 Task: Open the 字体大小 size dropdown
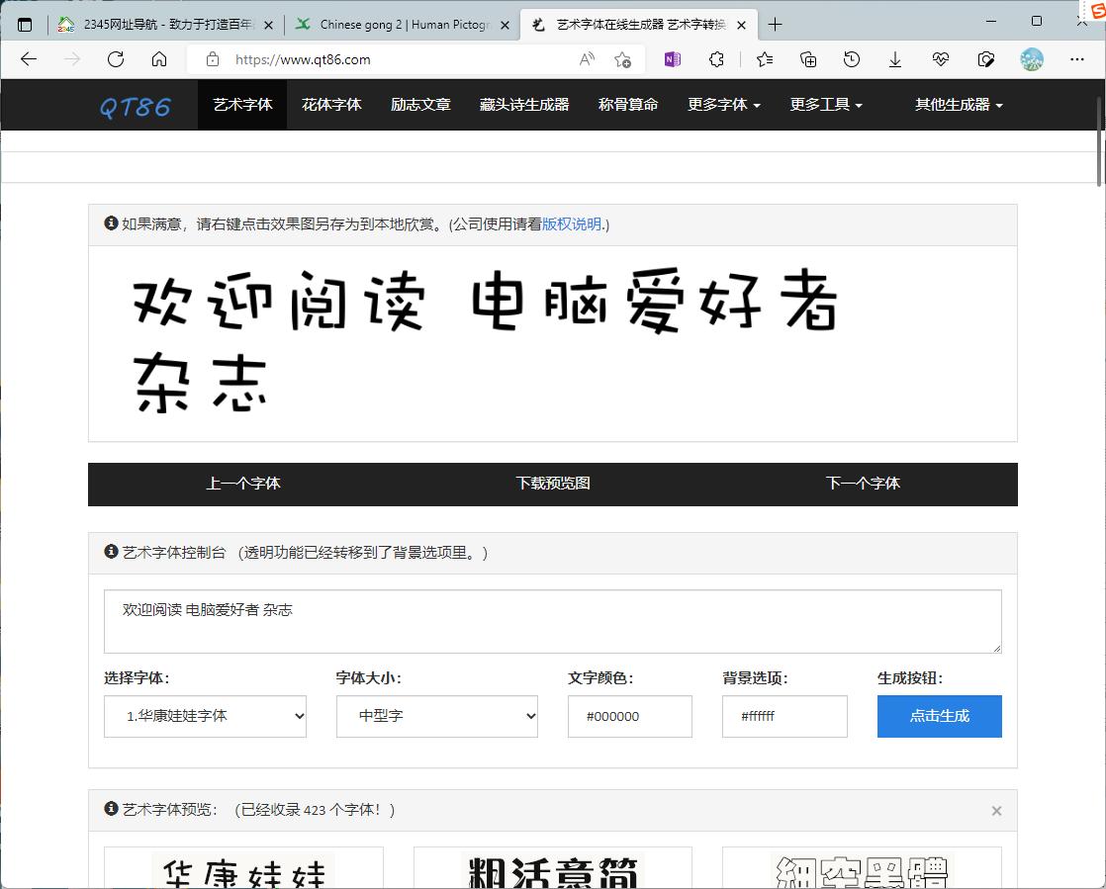[x=437, y=717]
